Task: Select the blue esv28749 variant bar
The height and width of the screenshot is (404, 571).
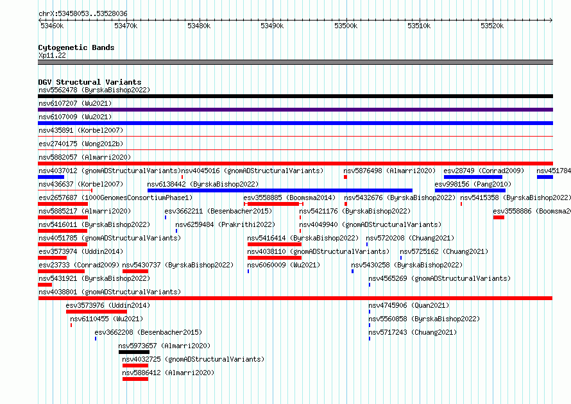Action: coord(473,177)
